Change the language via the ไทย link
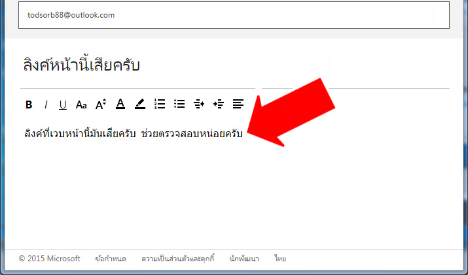The width and height of the screenshot is (468, 275). [280, 259]
